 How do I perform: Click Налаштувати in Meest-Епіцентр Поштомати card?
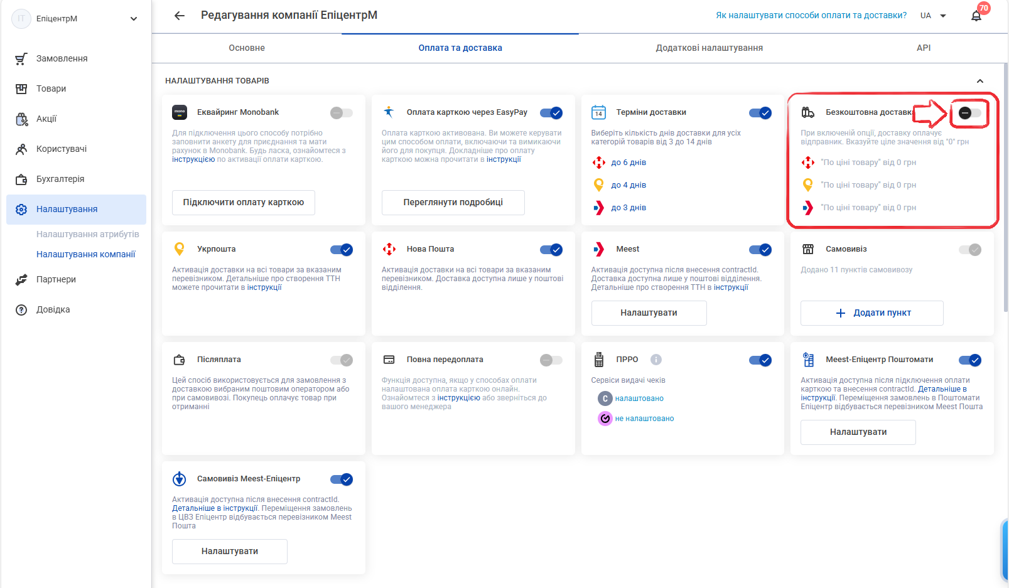(858, 432)
